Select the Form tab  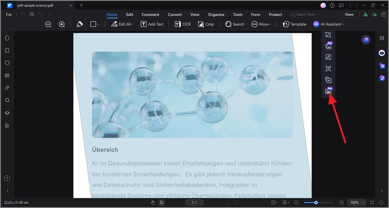[x=256, y=15]
